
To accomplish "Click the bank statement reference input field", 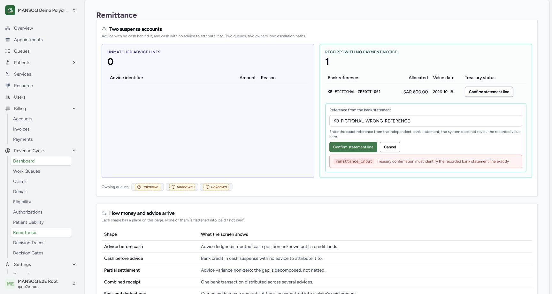I will click(426, 121).
